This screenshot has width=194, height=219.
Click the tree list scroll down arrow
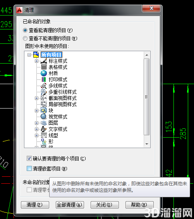click(147, 144)
